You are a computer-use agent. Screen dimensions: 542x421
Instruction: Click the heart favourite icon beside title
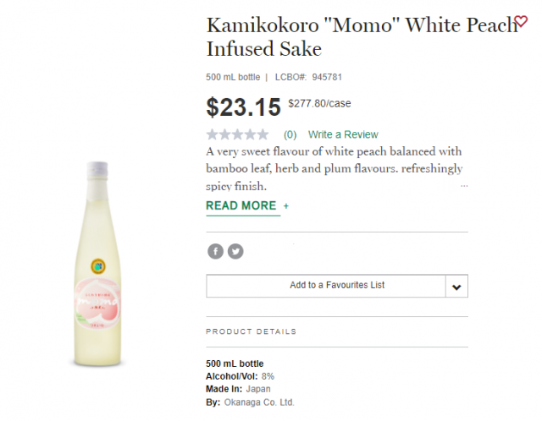pos(521,23)
